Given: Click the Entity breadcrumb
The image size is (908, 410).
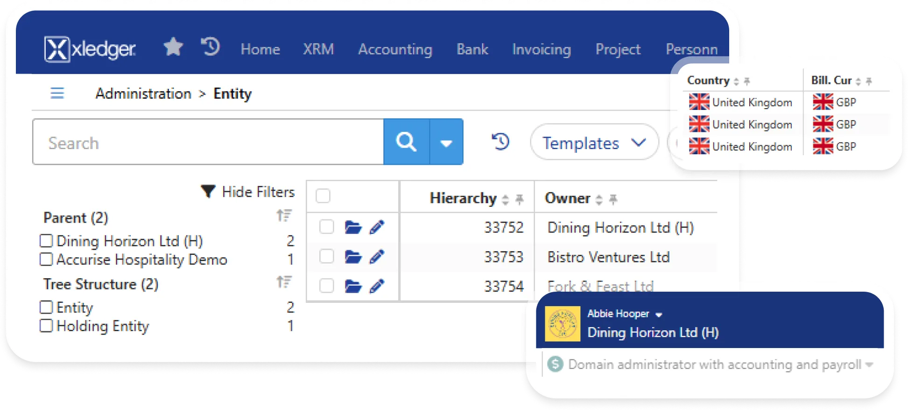Looking at the screenshot, I should [232, 94].
